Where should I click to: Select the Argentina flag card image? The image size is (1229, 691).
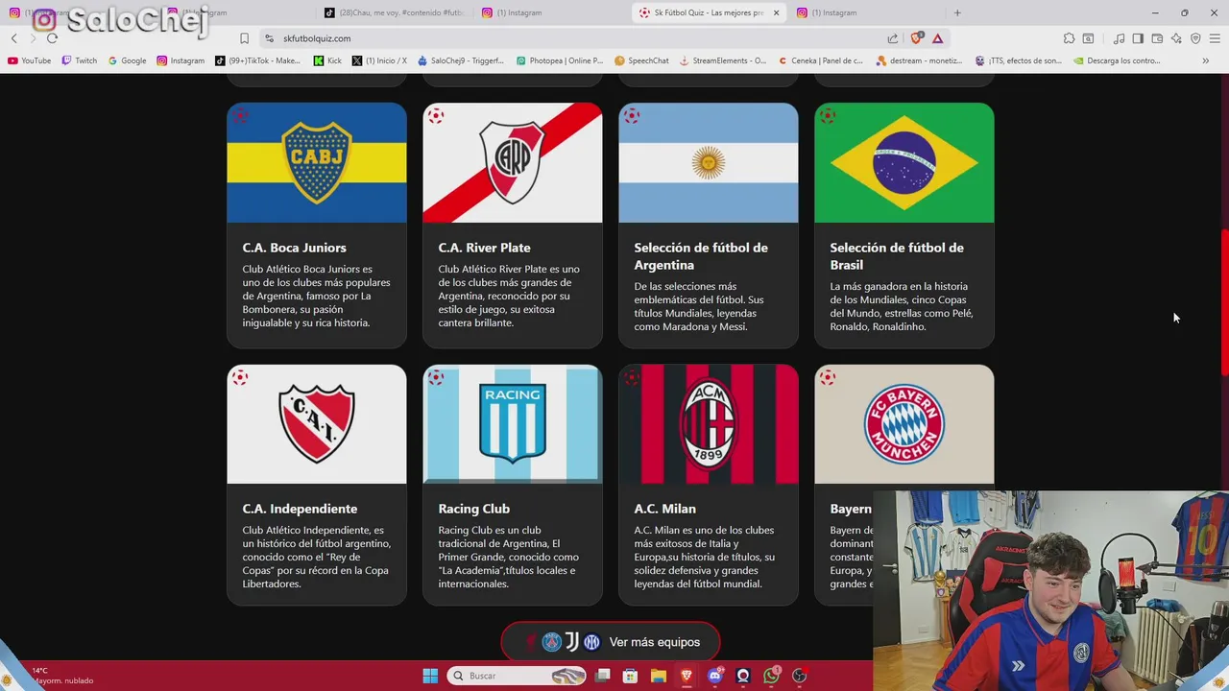pos(709,163)
